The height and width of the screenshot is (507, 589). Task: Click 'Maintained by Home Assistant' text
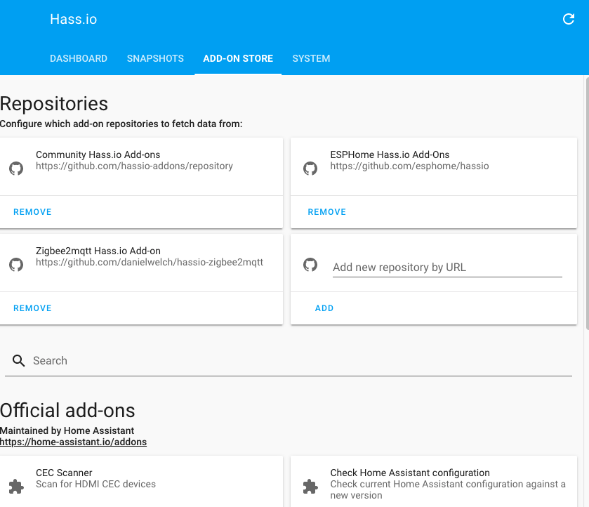pos(67,430)
